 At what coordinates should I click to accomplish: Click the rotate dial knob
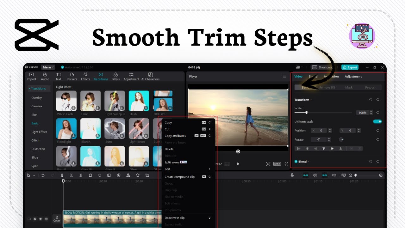341,140
